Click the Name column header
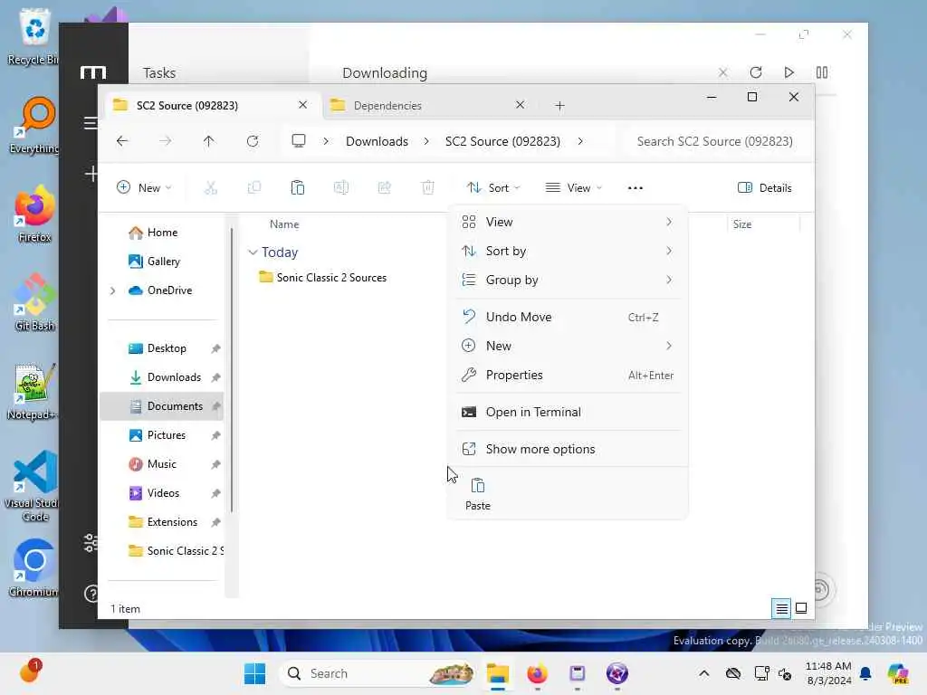This screenshot has height=695, width=927. point(284,224)
